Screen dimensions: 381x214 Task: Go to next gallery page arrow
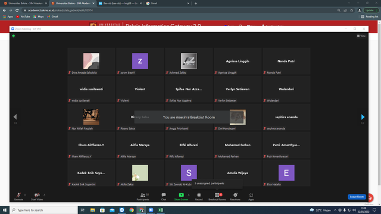point(363,117)
